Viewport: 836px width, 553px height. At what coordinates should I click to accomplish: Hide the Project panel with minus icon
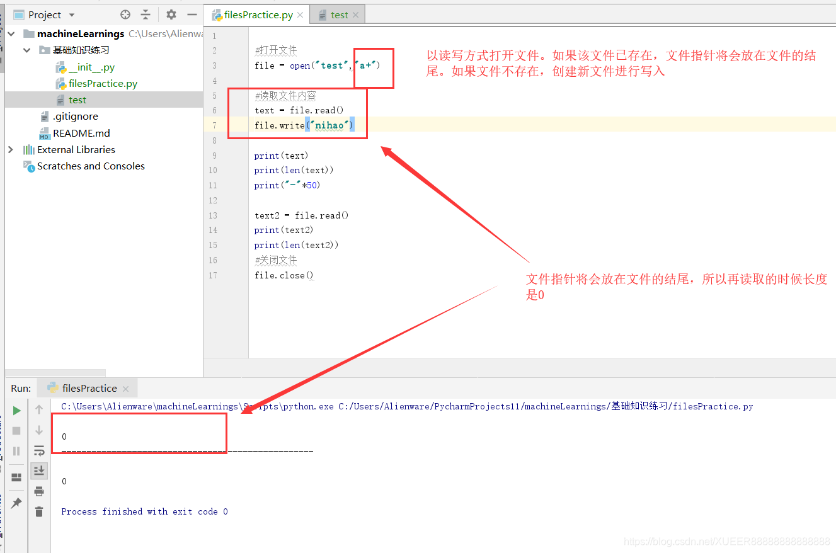[x=192, y=14]
